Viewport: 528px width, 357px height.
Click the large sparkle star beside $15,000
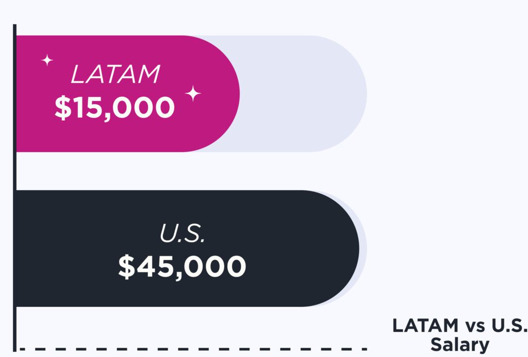pos(193,94)
